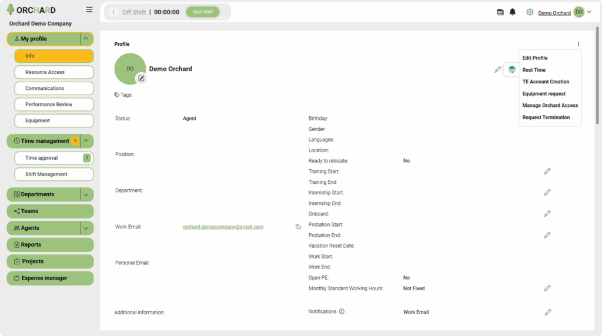The width and height of the screenshot is (602, 336).
Task: Open Communications page
Action: [x=53, y=88]
